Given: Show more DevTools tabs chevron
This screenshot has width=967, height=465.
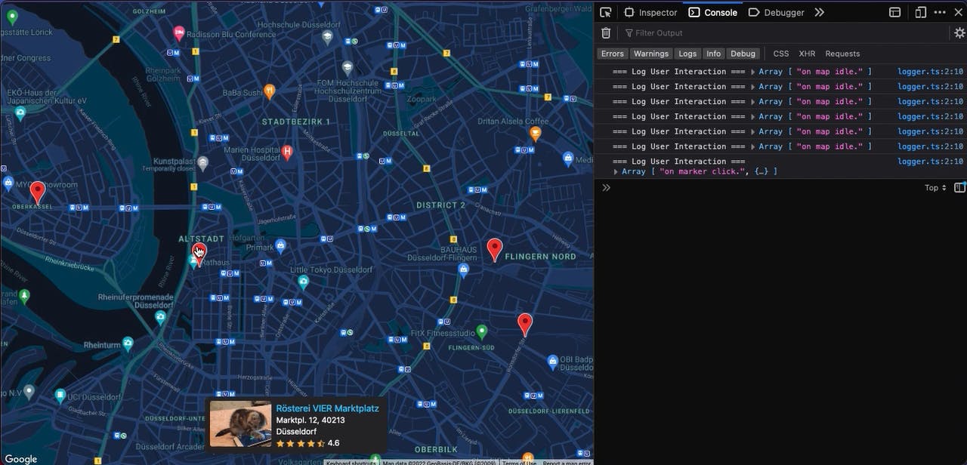Looking at the screenshot, I should coord(820,12).
